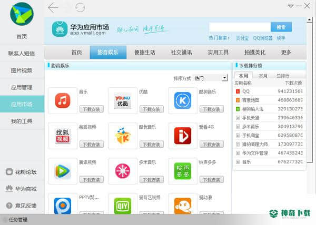Open the 拍摄美化 tab
The image size is (316, 225).
click(255, 52)
